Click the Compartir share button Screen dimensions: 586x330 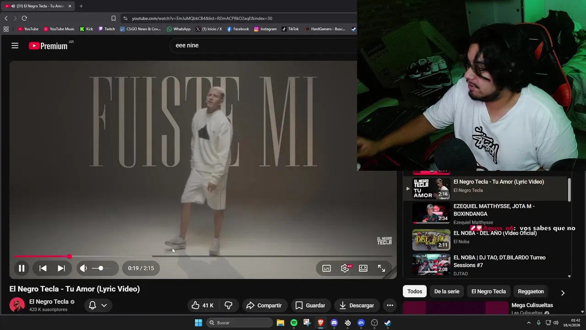(x=264, y=305)
